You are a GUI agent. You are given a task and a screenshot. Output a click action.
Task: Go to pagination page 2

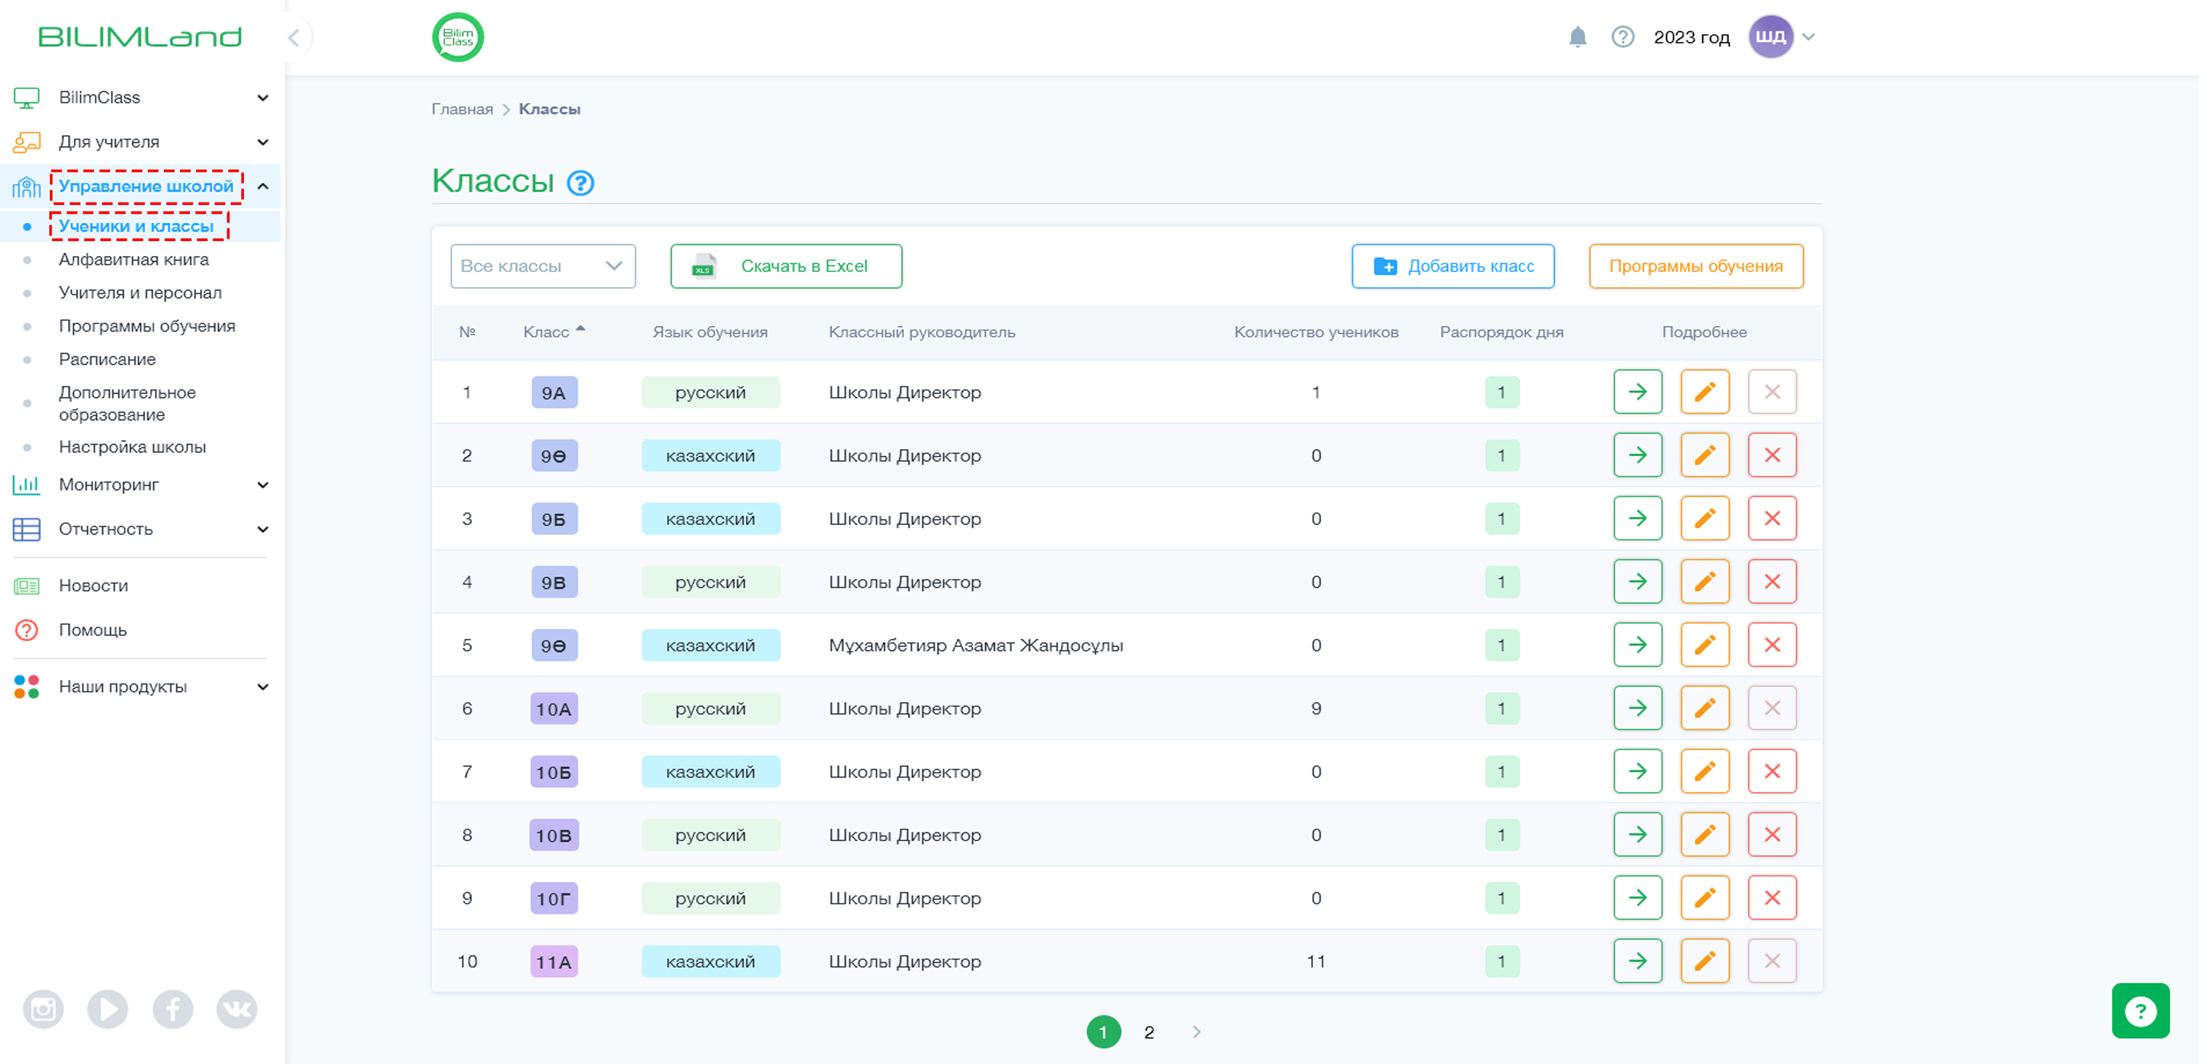1149,1031
